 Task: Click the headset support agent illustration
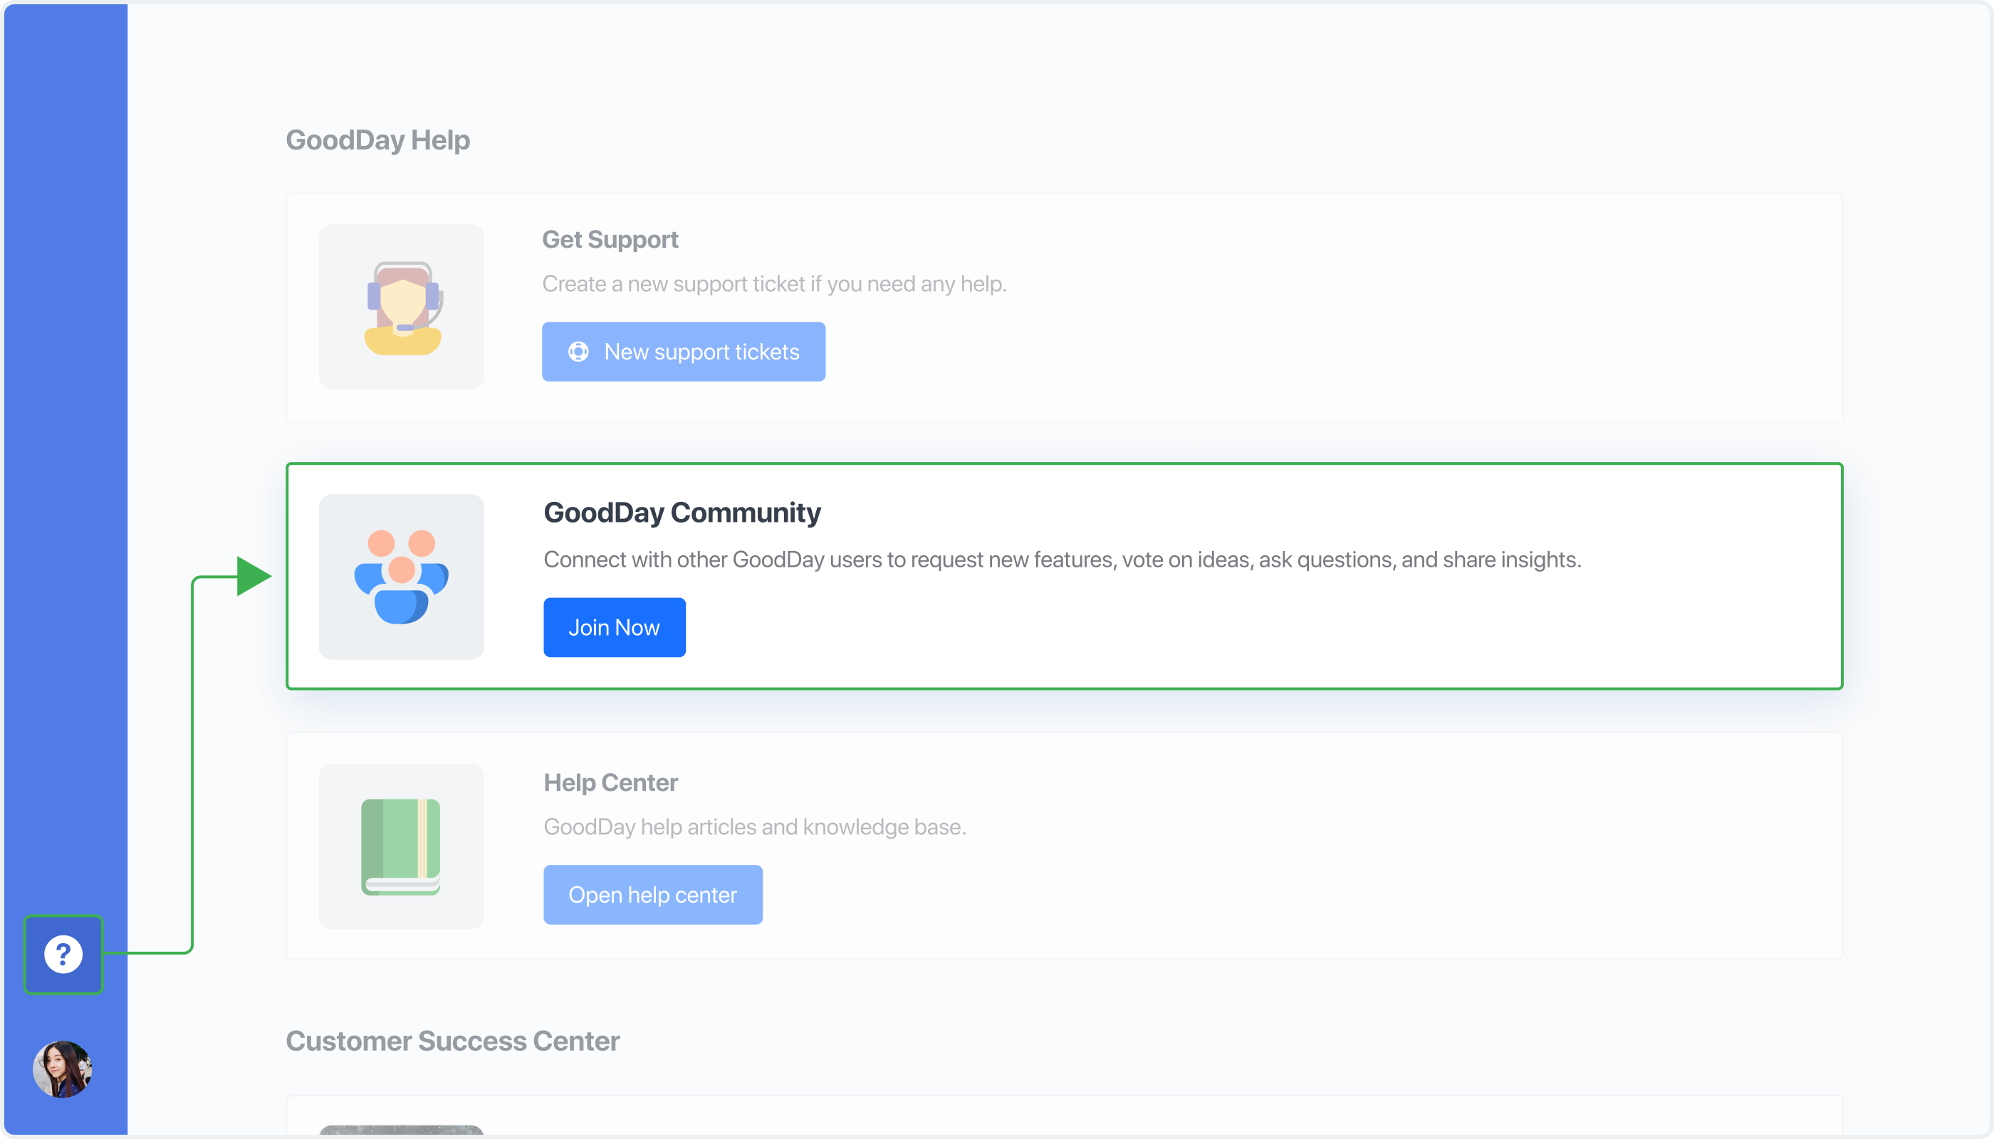pos(402,307)
